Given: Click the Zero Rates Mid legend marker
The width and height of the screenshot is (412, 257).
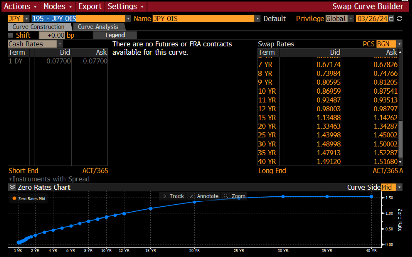Looking at the screenshot, I should point(14,199).
